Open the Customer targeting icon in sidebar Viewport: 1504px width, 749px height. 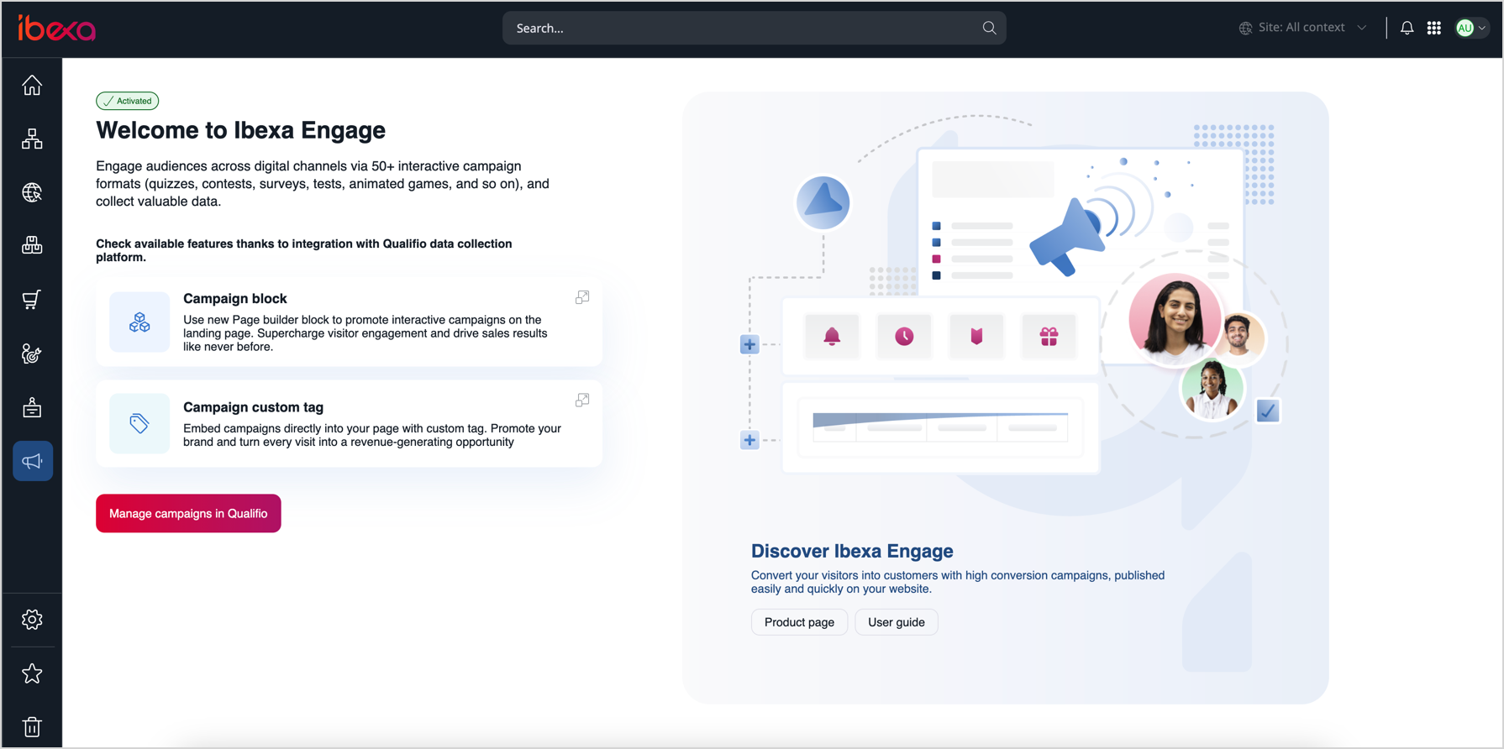[32, 354]
